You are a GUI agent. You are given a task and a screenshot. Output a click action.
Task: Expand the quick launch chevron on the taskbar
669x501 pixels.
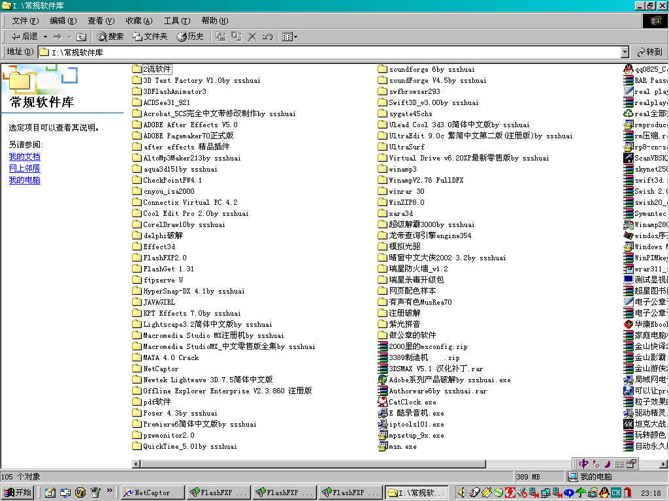109,491
